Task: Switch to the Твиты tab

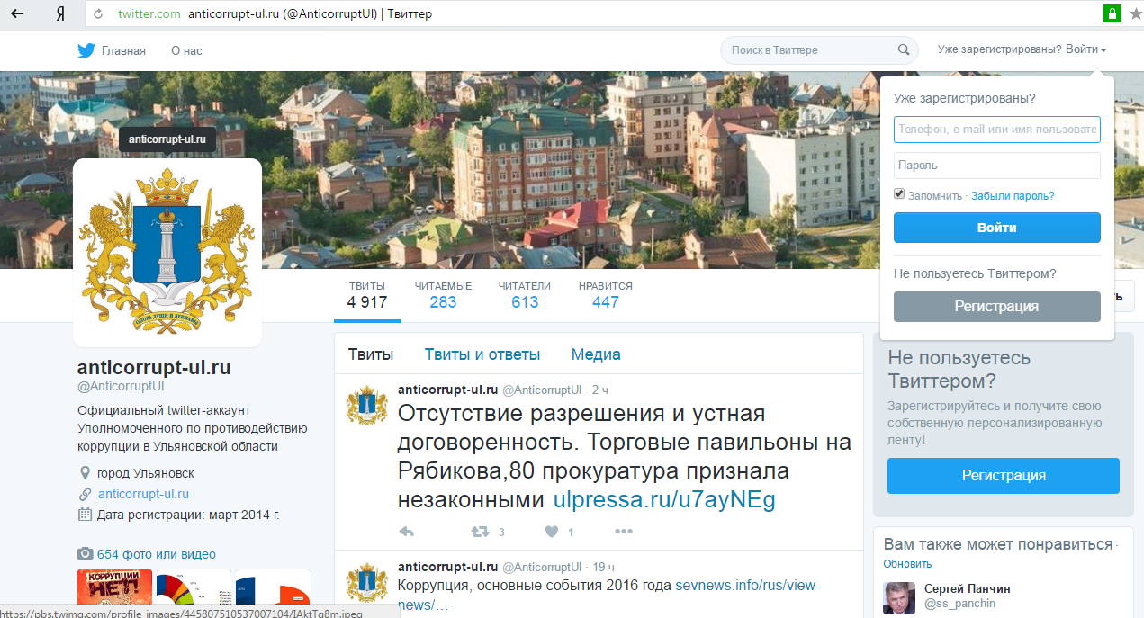Action: click(x=371, y=354)
